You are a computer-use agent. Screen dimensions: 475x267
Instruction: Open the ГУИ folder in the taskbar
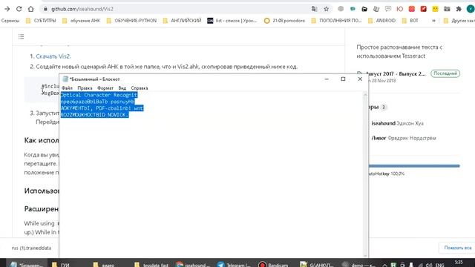tap(61, 264)
